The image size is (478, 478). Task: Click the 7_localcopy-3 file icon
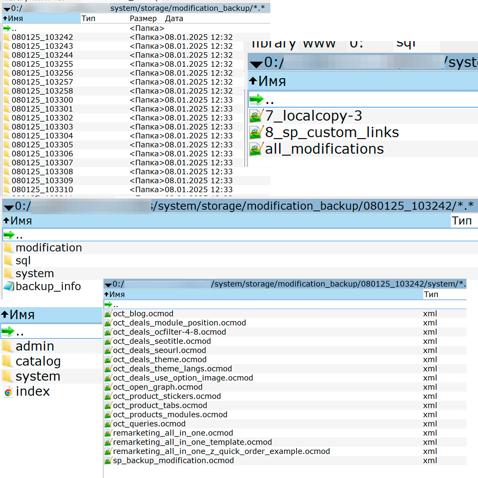pos(256,116)
